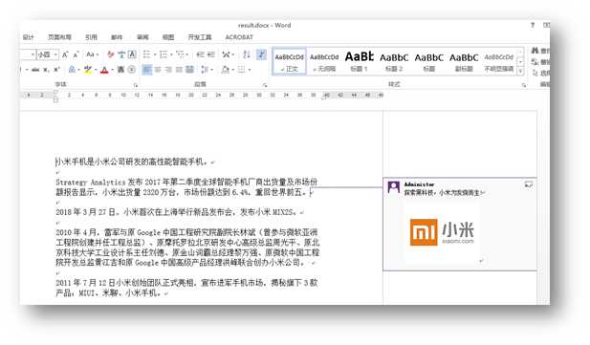Apply the strikethrough formatting icon

click(x=35, y=70)
